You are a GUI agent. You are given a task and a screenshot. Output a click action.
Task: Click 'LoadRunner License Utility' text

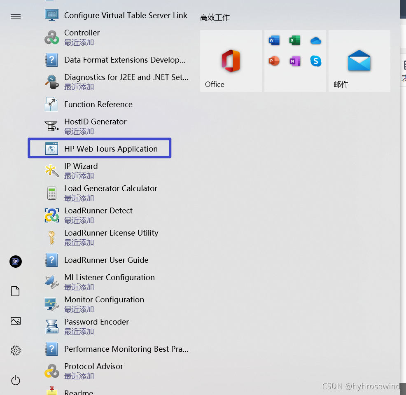[x=111, y=233]
